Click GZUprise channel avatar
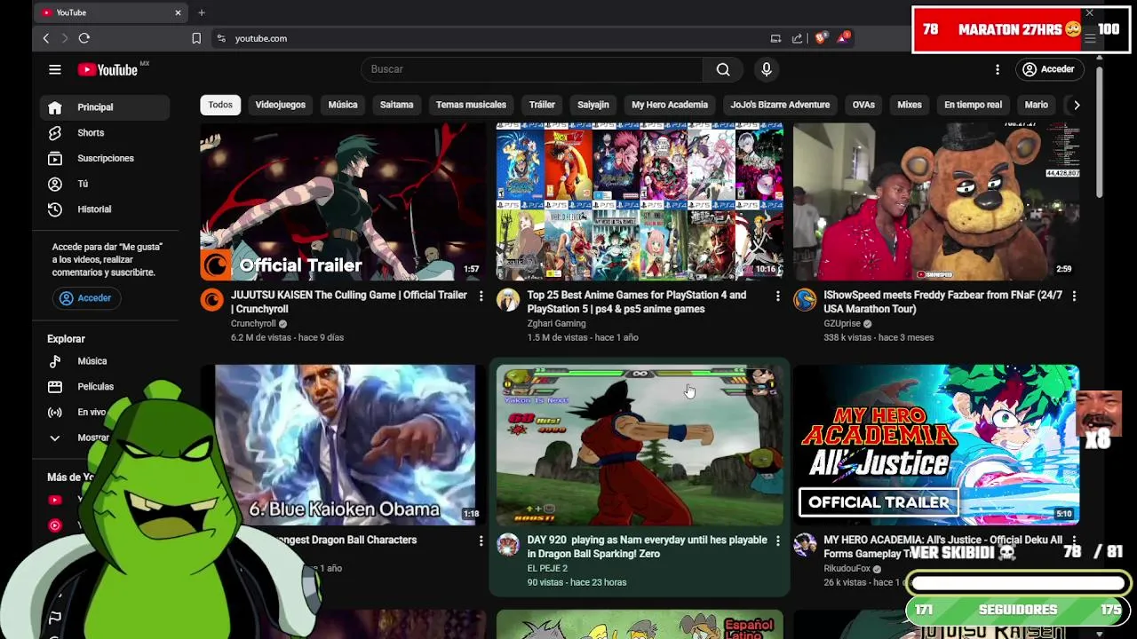The height and width of the screenshot is (639, 1137). (x=805, y=300)
